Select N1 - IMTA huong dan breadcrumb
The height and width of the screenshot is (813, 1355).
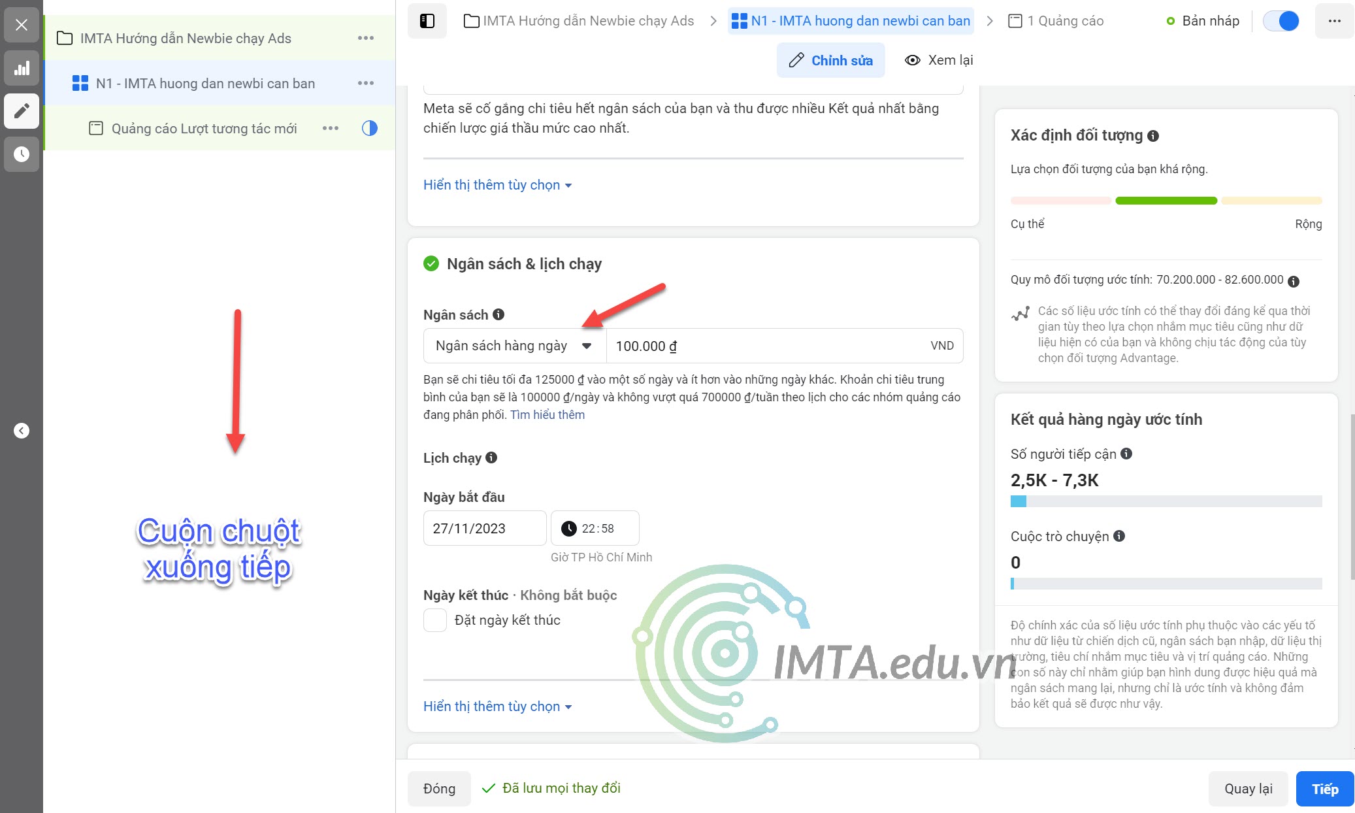[x=851, y=21]
